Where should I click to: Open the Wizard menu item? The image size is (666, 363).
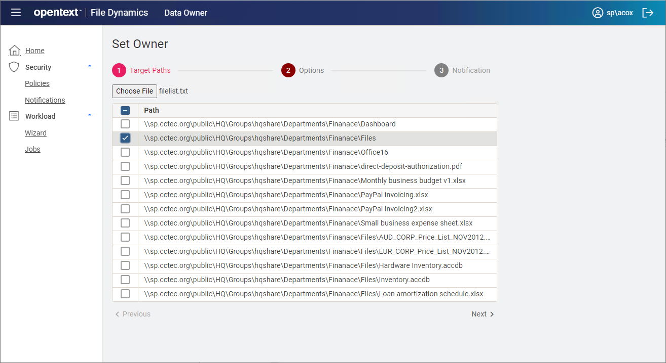coord(35,133)
